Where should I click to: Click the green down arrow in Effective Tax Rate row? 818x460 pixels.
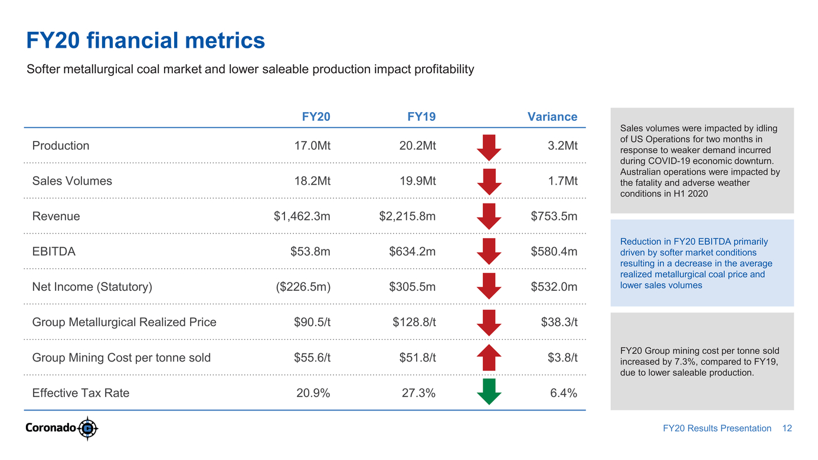[x=489, y=392]
